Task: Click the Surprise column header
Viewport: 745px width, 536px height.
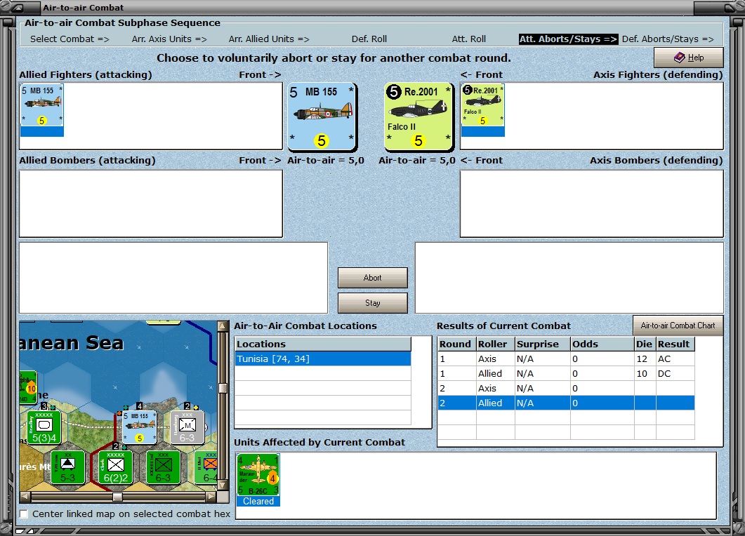Action: (x=543, y=344)
